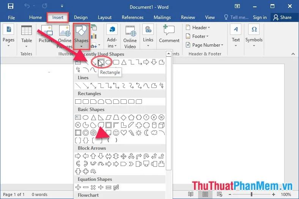Image resolution: width=299 pixels, height=199 pixels.
Task: Open the Mailings tab
Action: (162, 17)
